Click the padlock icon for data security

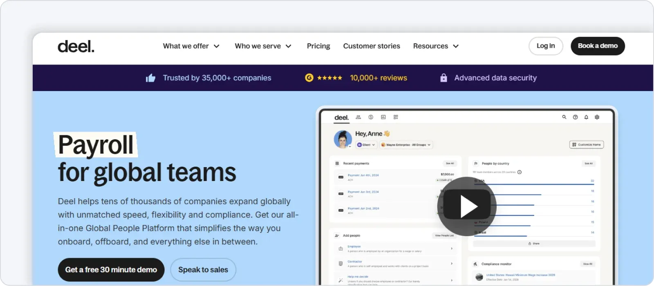tap(443, 78)
